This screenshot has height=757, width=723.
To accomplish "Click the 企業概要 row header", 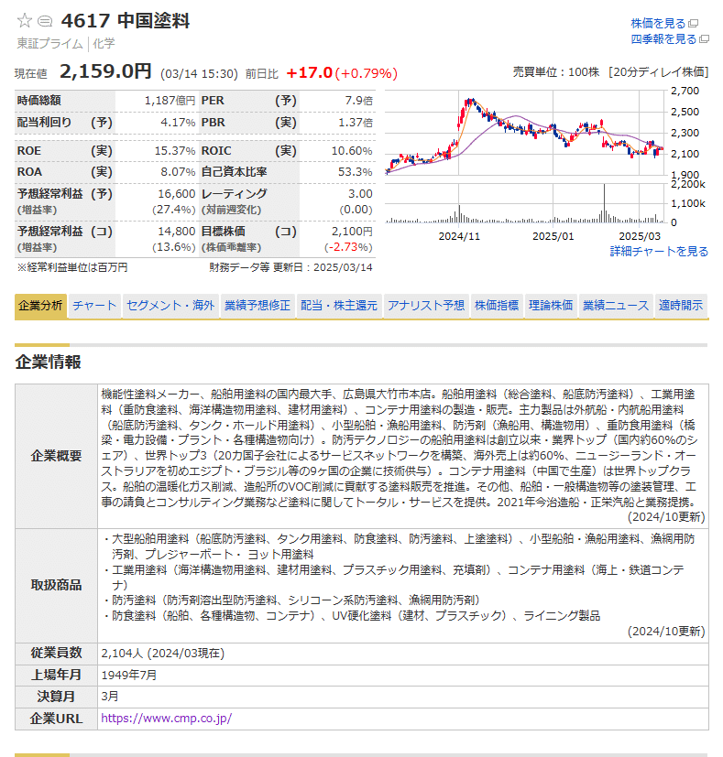I will (x=56, y=456).
